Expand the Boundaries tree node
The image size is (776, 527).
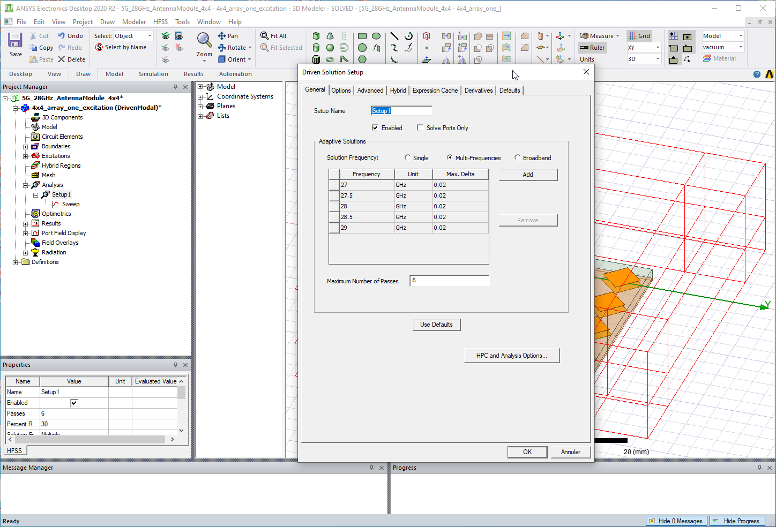[25, 147]
